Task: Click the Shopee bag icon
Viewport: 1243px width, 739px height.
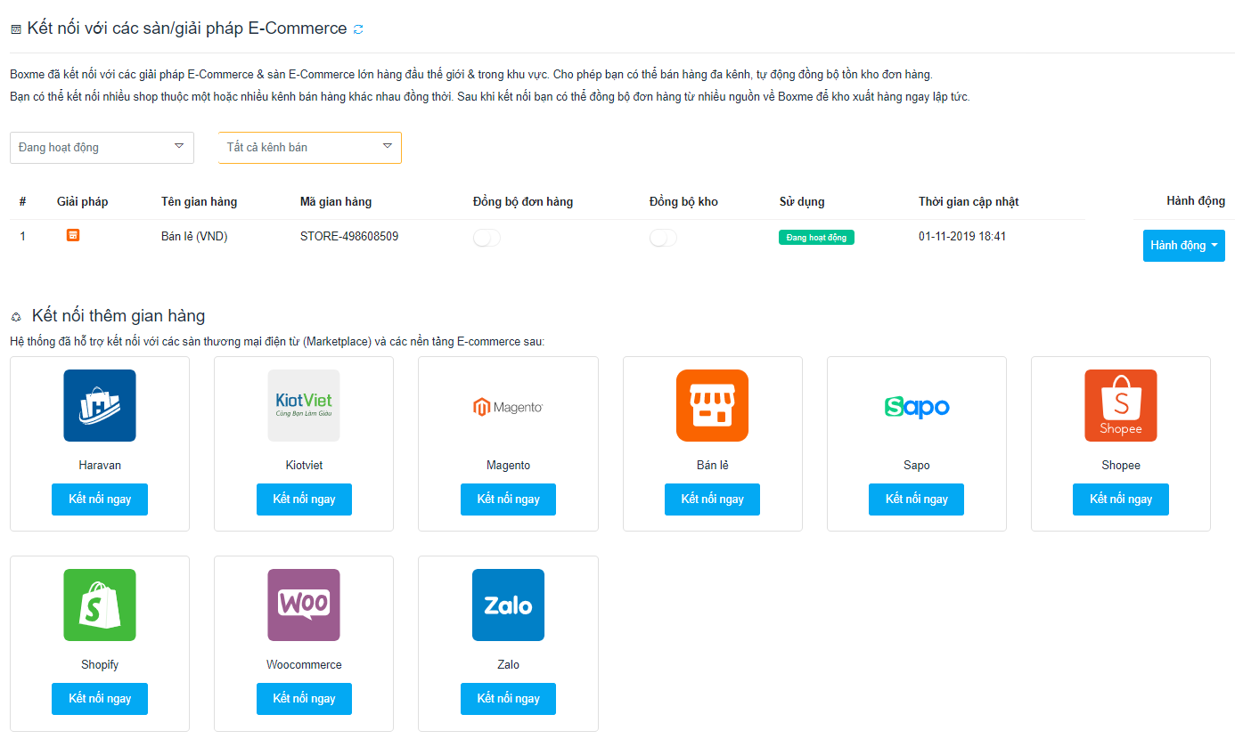Action: [1120, 405]
